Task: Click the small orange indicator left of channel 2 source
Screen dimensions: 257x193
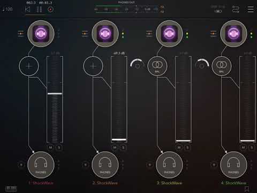Action: pyautogui.click(x=85, y=34)
